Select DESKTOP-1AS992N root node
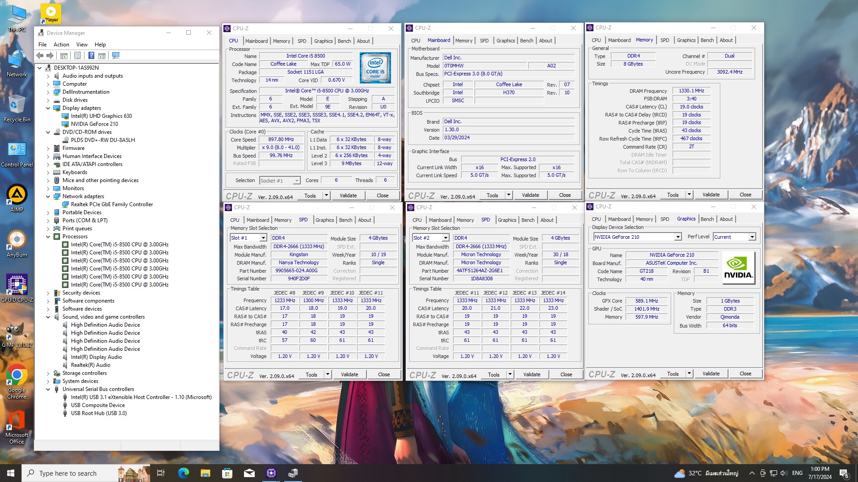The height and width of the screenshot is (482, 858). tap(76, 68)
